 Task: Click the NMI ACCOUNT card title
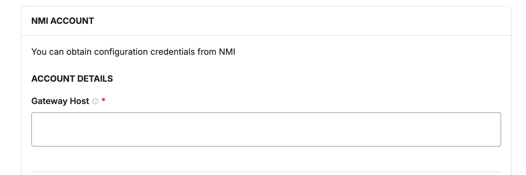[x=63, y=21]
